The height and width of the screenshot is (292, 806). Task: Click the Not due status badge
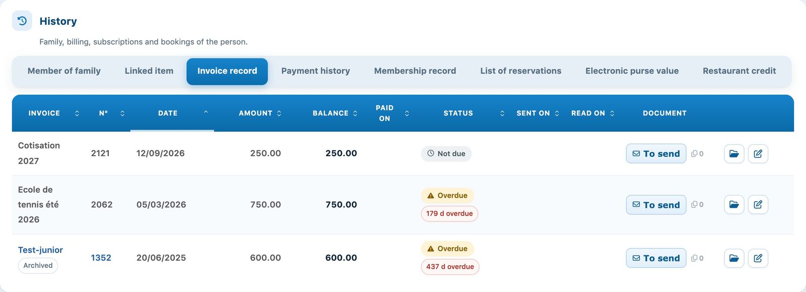coord(446,154)
